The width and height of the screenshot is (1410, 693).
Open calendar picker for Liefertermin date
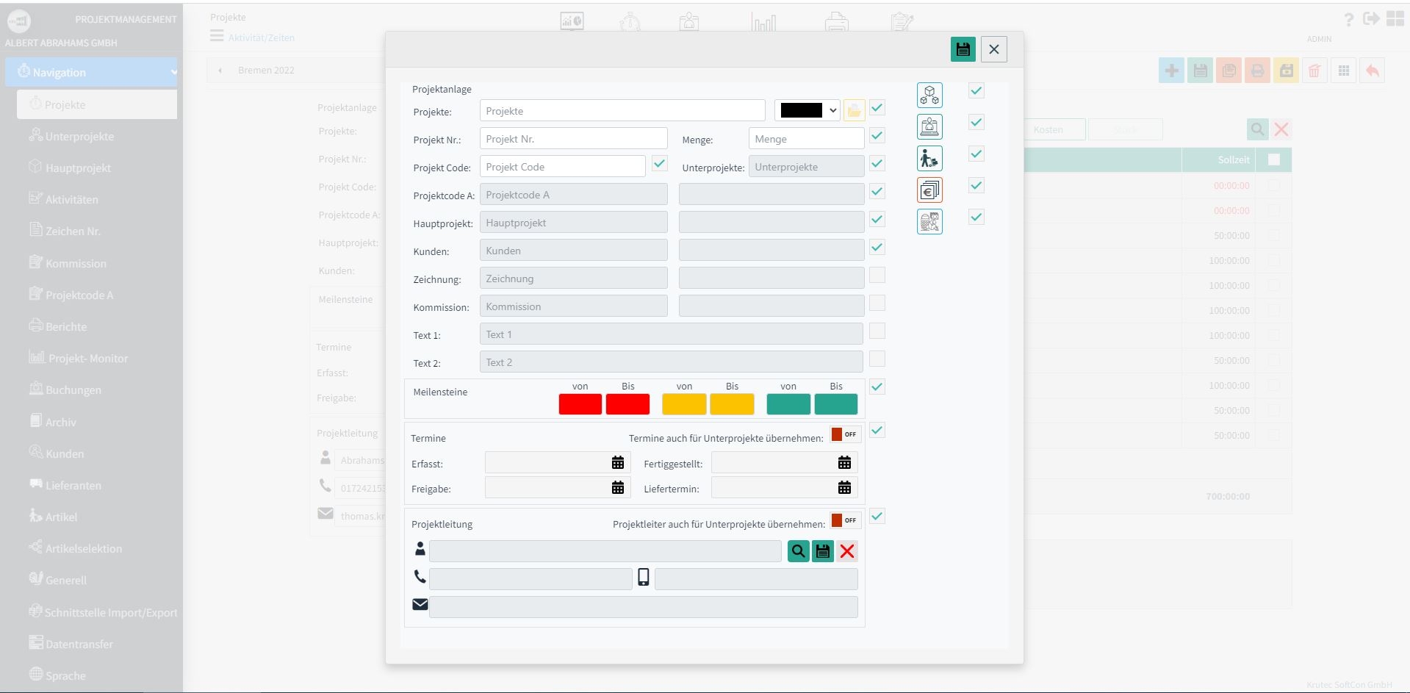tap(844, 487)
